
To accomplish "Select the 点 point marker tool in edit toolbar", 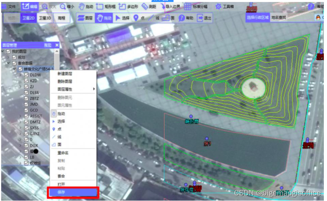I will [136, 18].
